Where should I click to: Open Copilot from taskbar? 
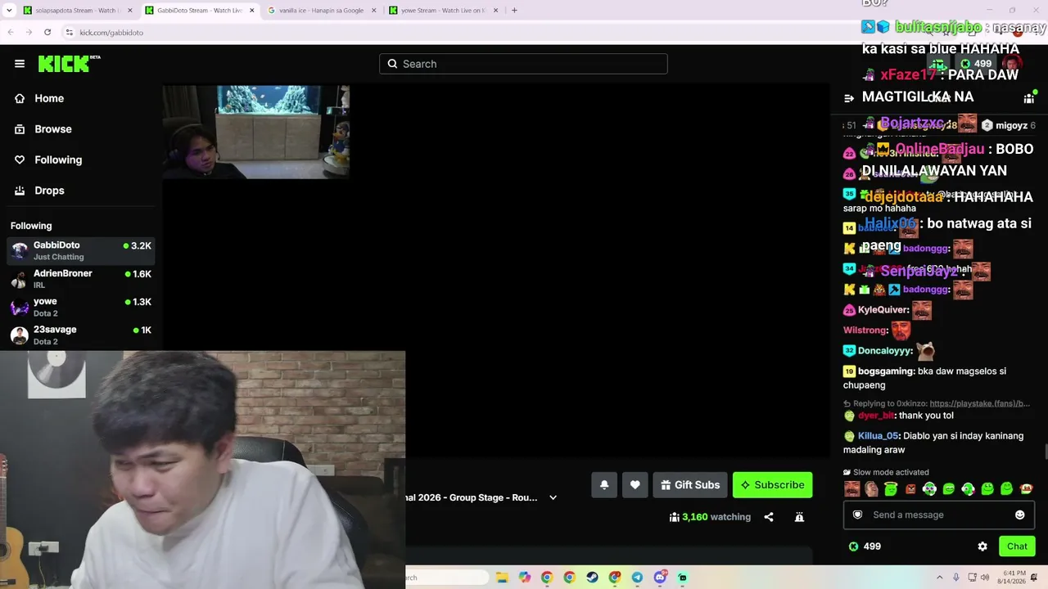(525, 578)
